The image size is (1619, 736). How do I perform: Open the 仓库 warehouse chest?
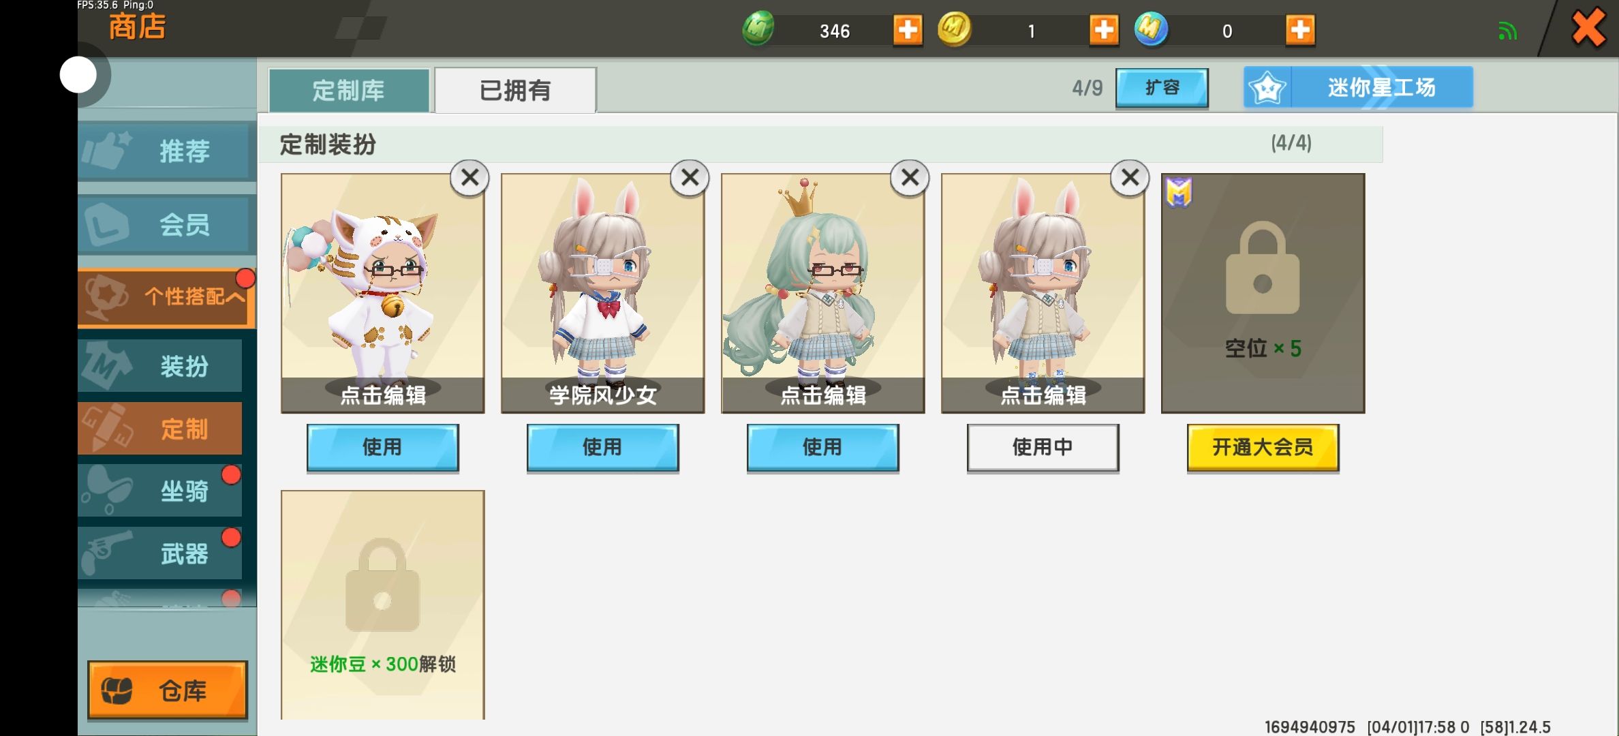click(168, 690)
